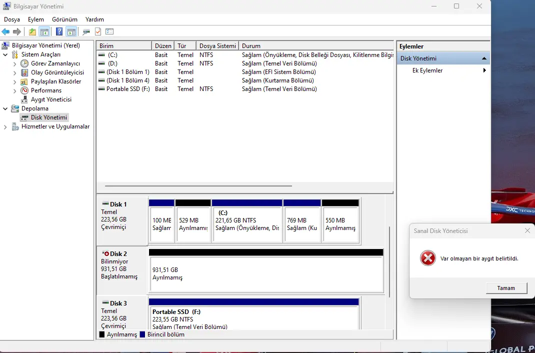Open the Görünüm menu
Screen dimensions: 535x353
pyautogui.click(x=64, y=19)
